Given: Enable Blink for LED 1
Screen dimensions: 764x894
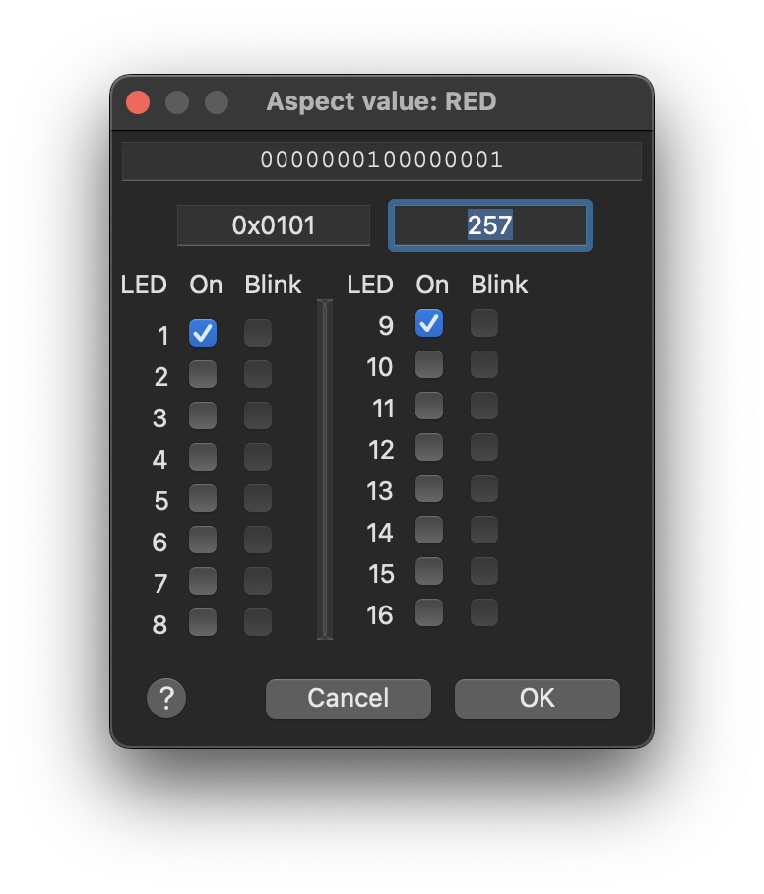Looking at the screenshot, I should 258,333.
